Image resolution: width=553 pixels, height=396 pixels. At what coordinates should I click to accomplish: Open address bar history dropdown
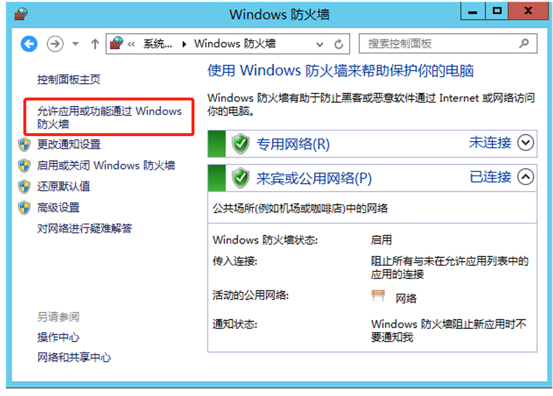click(x=319, y=44)
